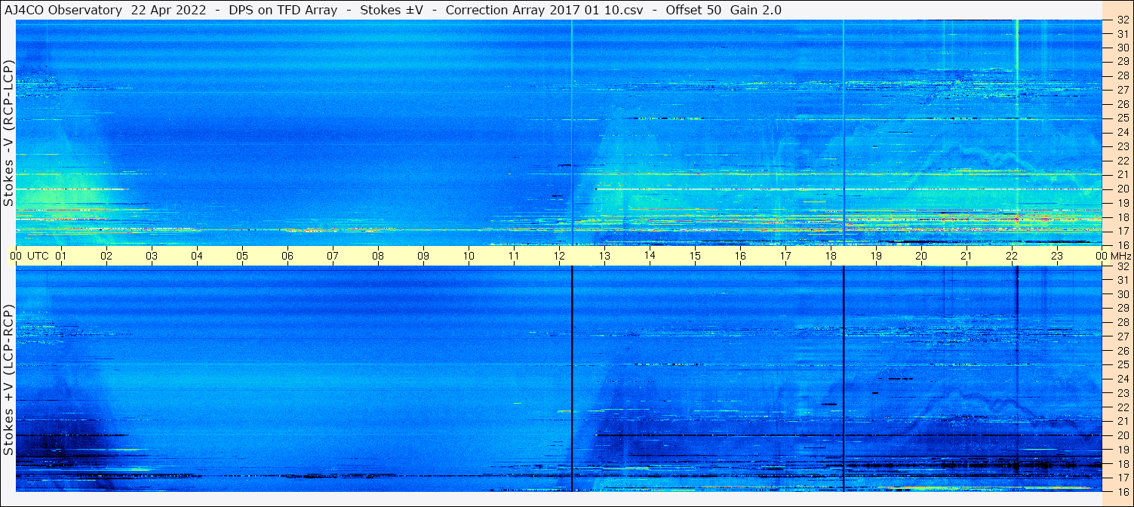The height and width of the screenshot is (507, 1134).
Task: Click the 16 MHz tick of Stokes -V panel
Action: [x=1122, y=244]
